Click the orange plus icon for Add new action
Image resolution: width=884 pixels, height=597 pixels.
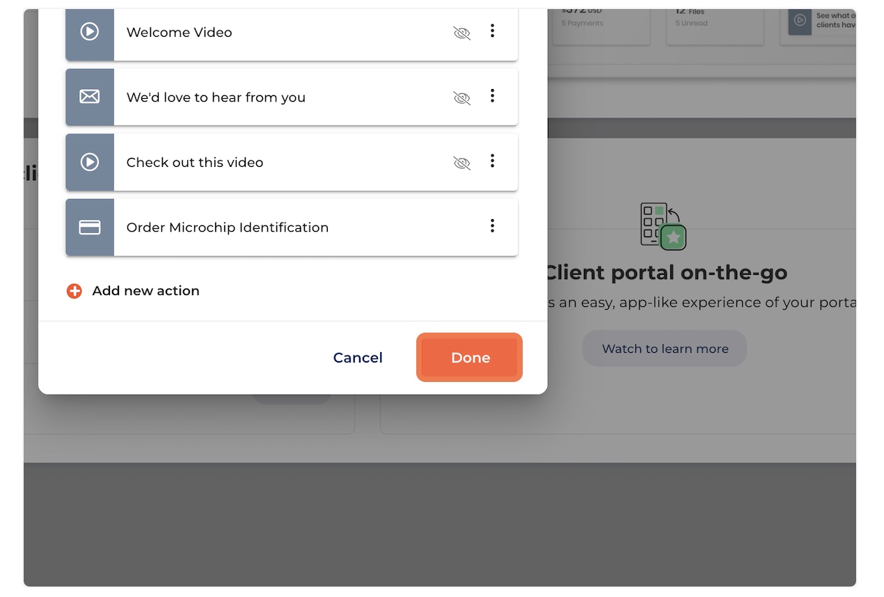(74, 292)
